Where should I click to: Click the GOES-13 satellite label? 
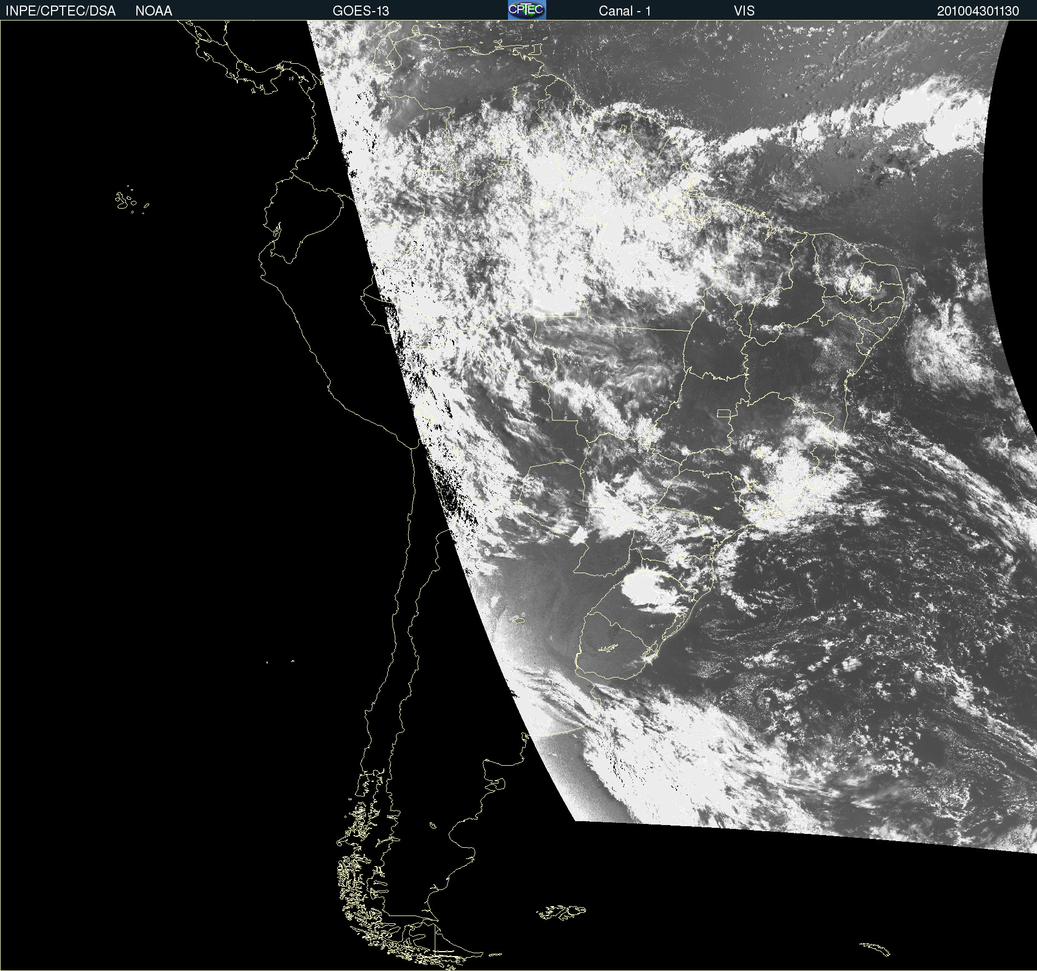point(361,11)
